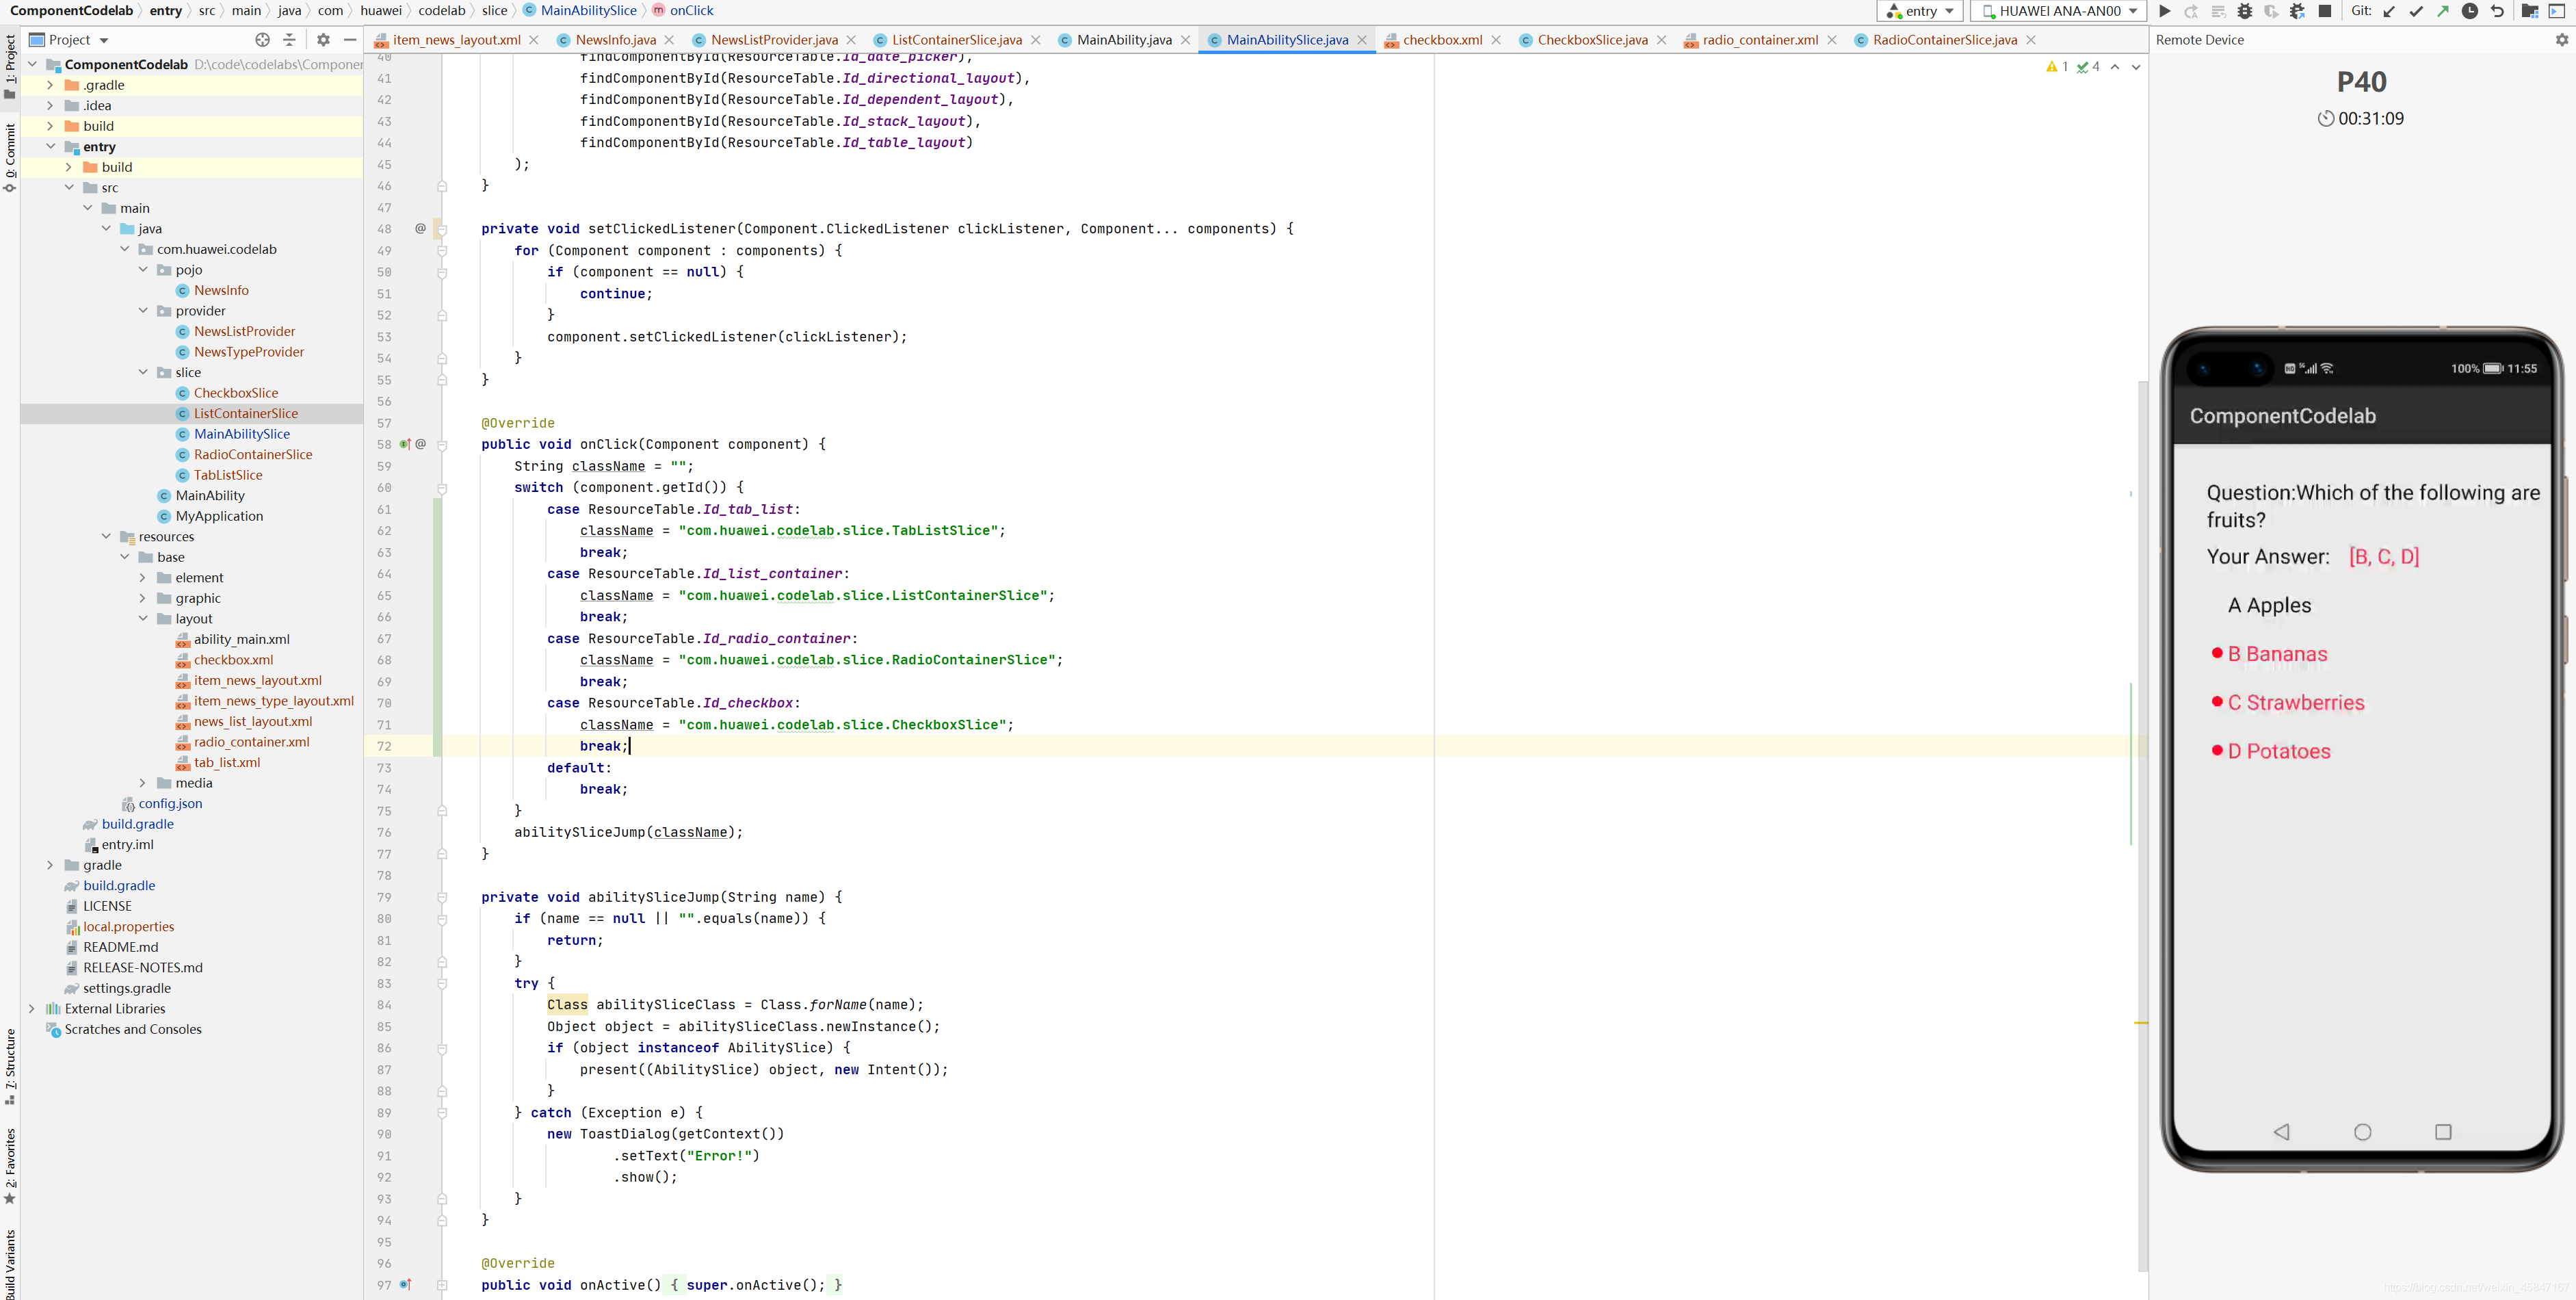This screenshot has width=2576, height=1300.
Task: Open HUAWEI ANA-AN00 device dropdown
Action: tap(2059, 11)
